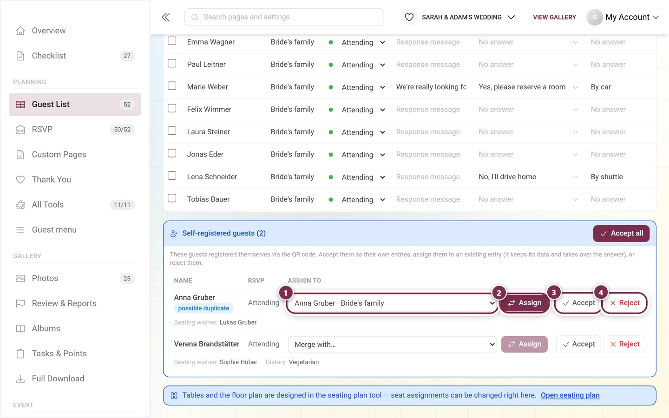Check the Tobias Bauer row checkbox
This screenshot has width=669, height=418.
(172, 198)
